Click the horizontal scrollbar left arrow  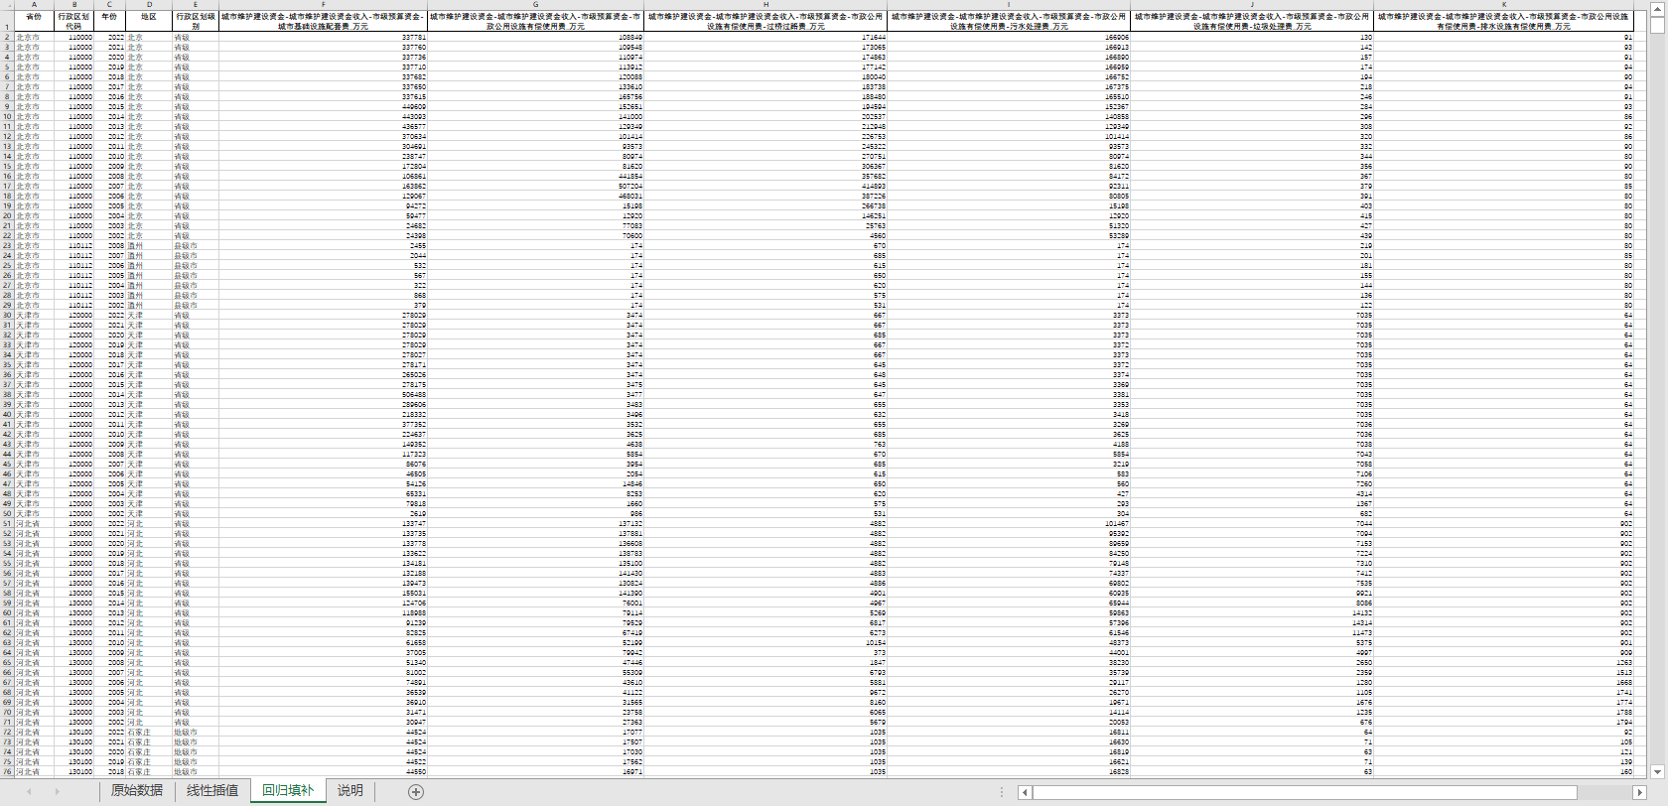(1025, 792)
